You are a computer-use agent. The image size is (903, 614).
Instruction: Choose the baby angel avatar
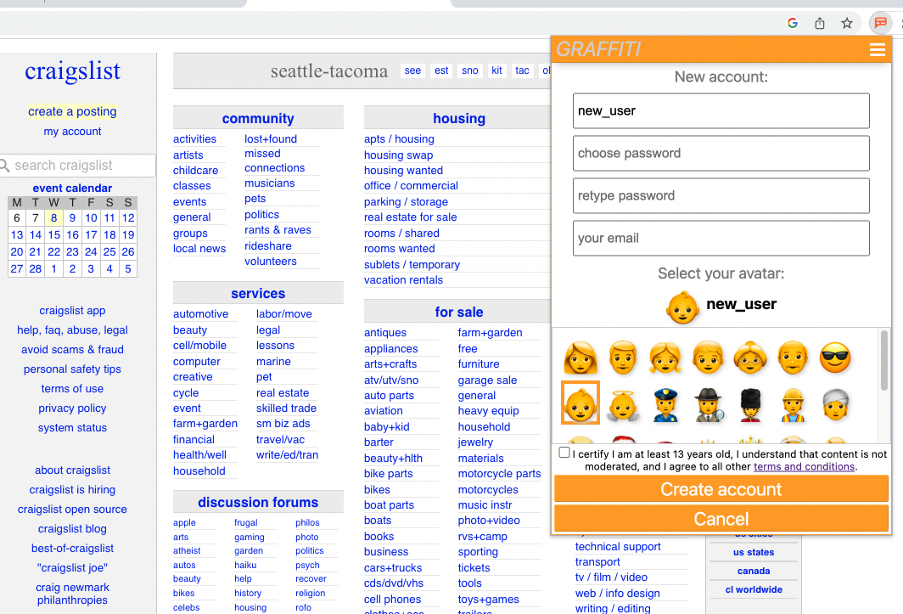(x=623, y=404)
